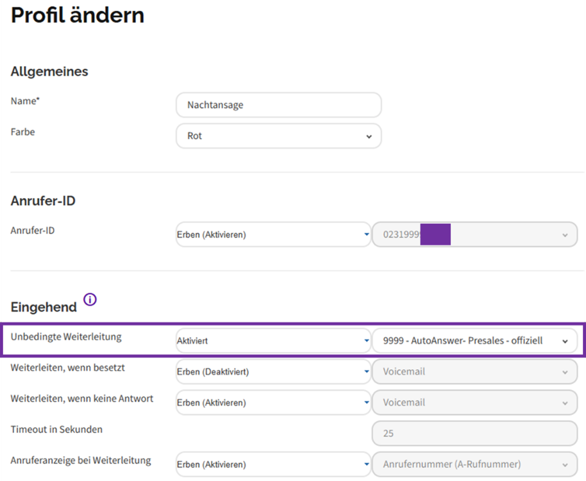
Task: Click the Name field containing Nachtansage
Action: [278, 105]
